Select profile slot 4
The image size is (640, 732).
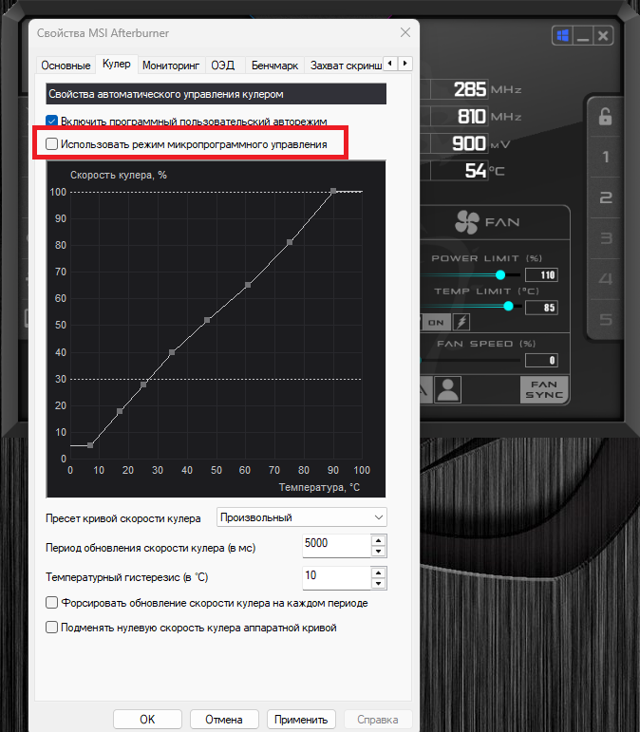click(x=606, y=279)
